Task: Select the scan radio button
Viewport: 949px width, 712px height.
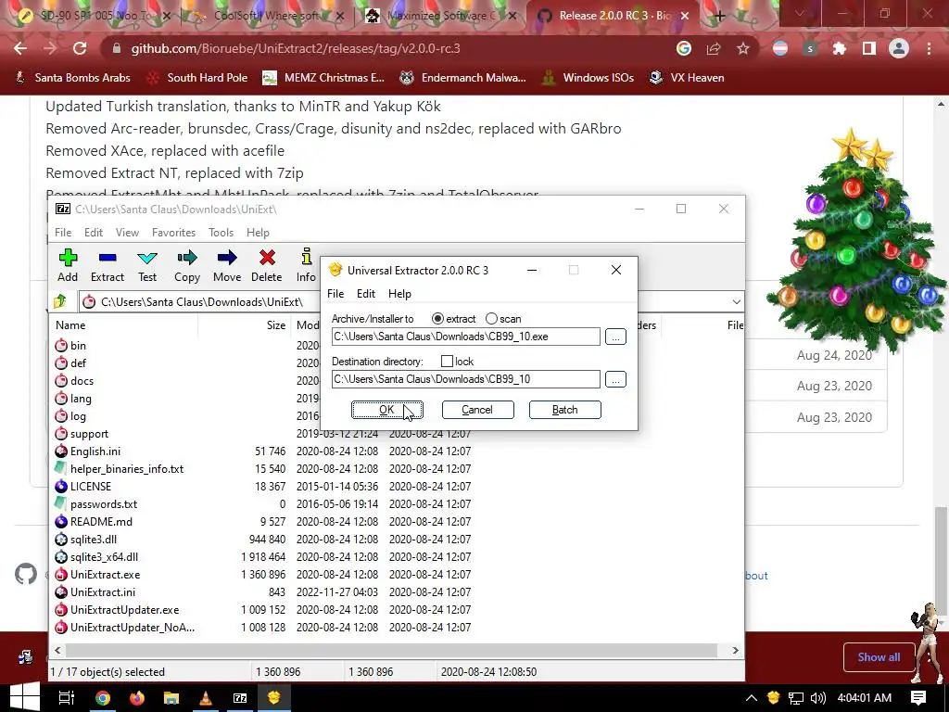Action: 491,319
